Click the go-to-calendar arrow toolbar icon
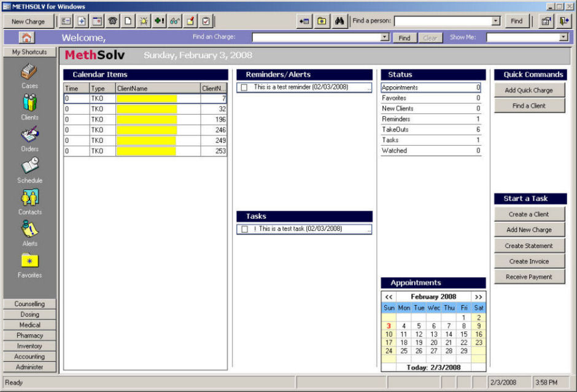577x392 pixels. pos(304,21)
